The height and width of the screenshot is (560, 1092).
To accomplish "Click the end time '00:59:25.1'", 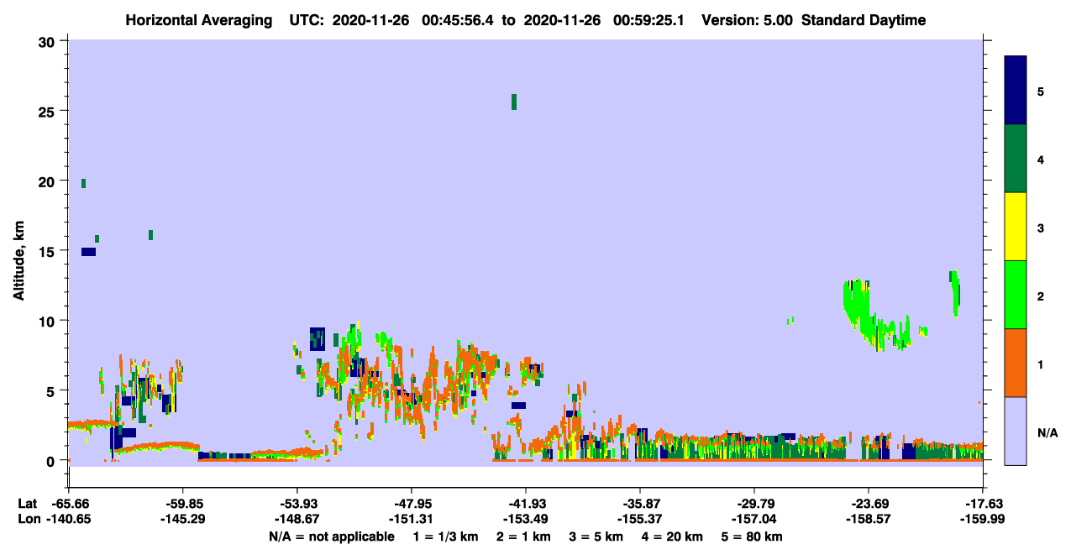I will [647, 20].
